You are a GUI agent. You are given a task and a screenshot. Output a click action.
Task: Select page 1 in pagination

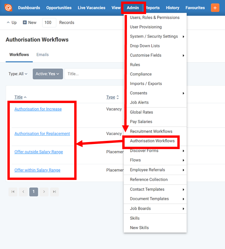34,192
